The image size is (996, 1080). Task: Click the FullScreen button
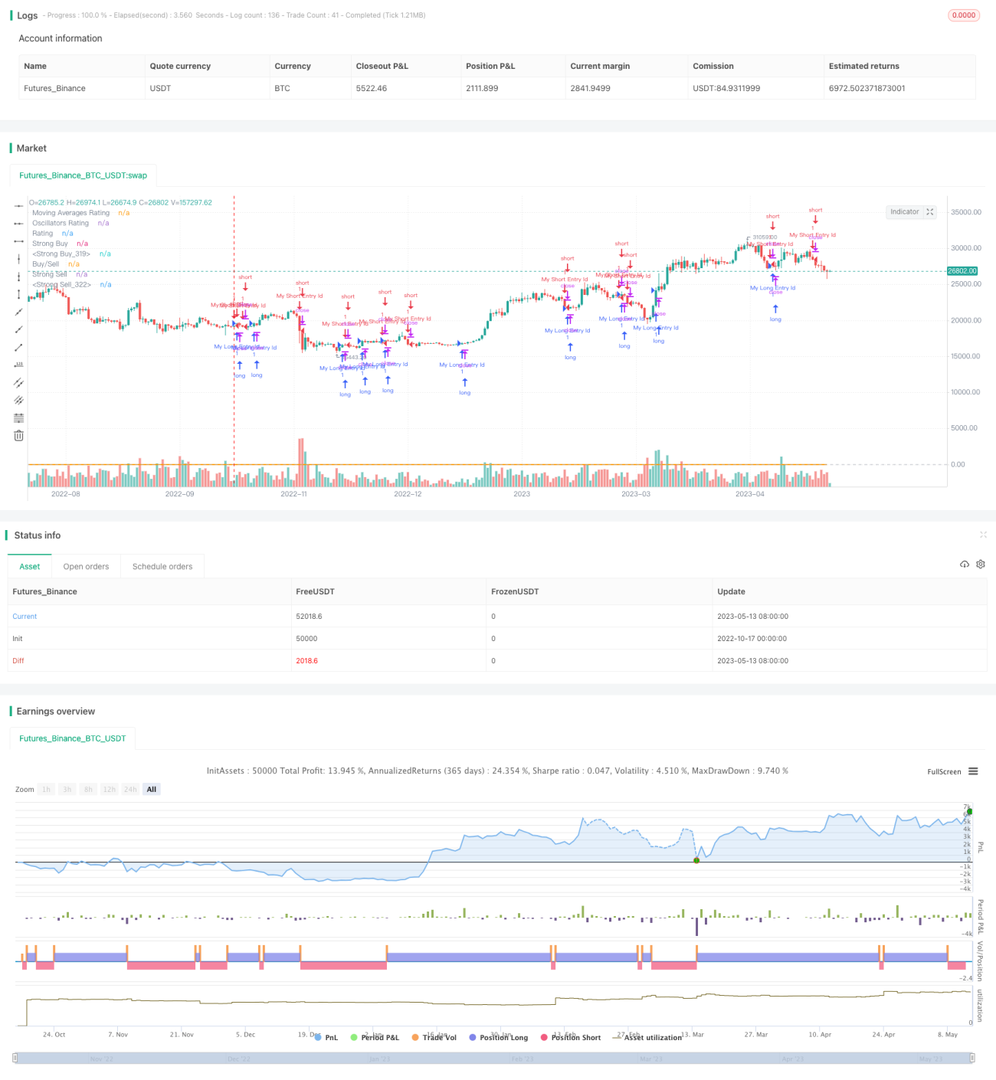[x=944, y=771]
